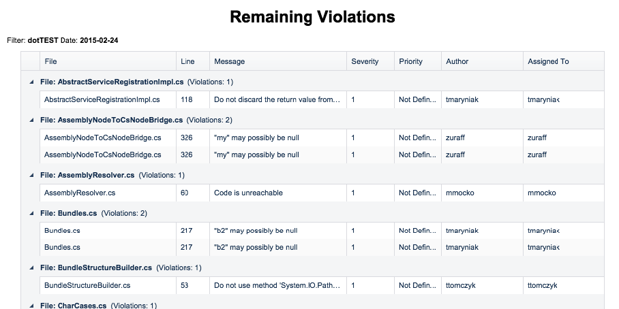Select the BundleStructureBuilder.cs line 53 row

point(322,285)
